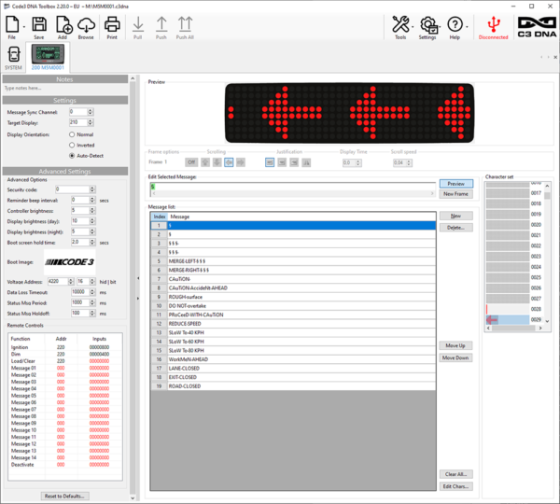Click Reset to Defaults... button
The height and width of the screenshot is (504, 560).
[64, 496]
